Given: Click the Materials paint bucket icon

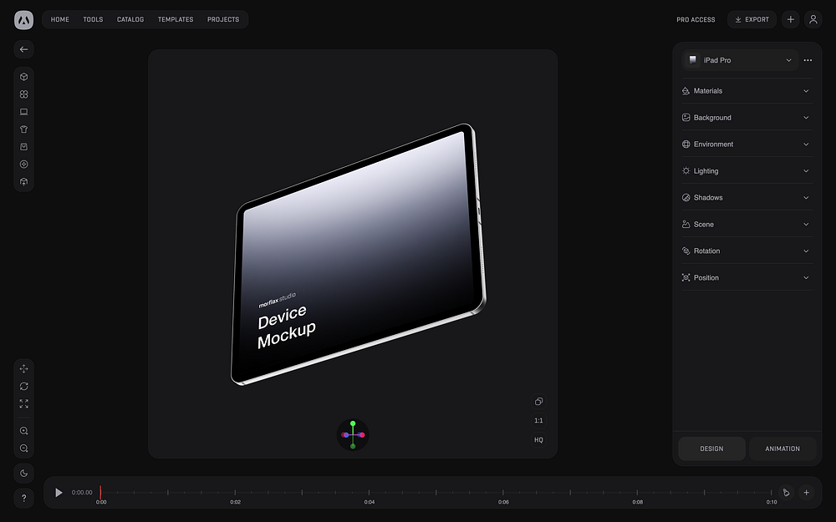Looking at the screenshot, I should [x=686, y=91].
